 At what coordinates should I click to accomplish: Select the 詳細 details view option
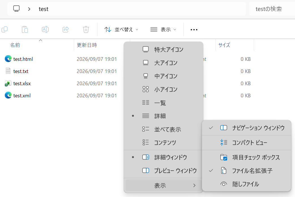pos(163,116)
